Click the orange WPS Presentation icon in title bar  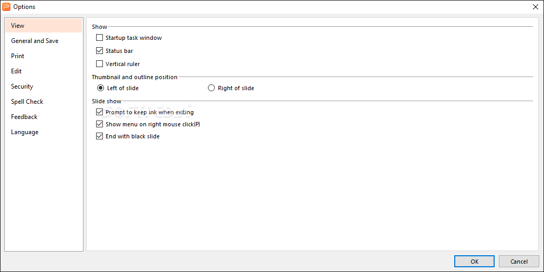pyautogui.click(x=6, y=7)
